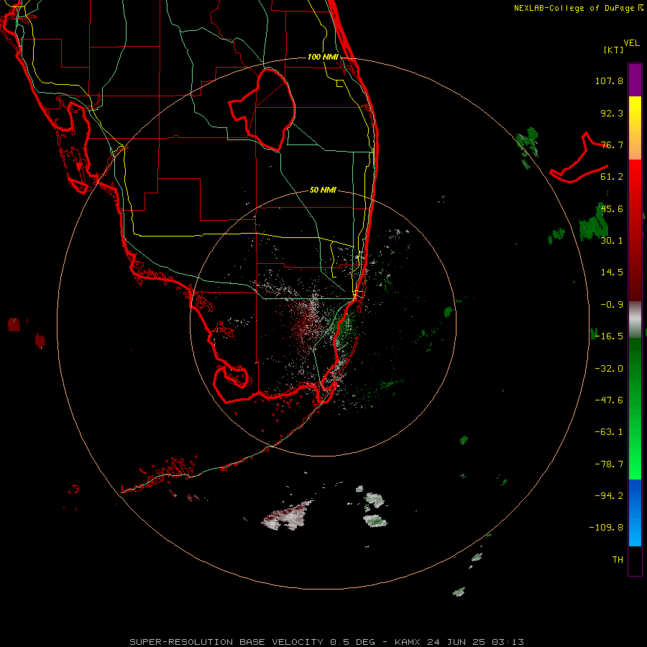
Task: Click the 76.7 legend value
Action: click(x=612, y=144)
